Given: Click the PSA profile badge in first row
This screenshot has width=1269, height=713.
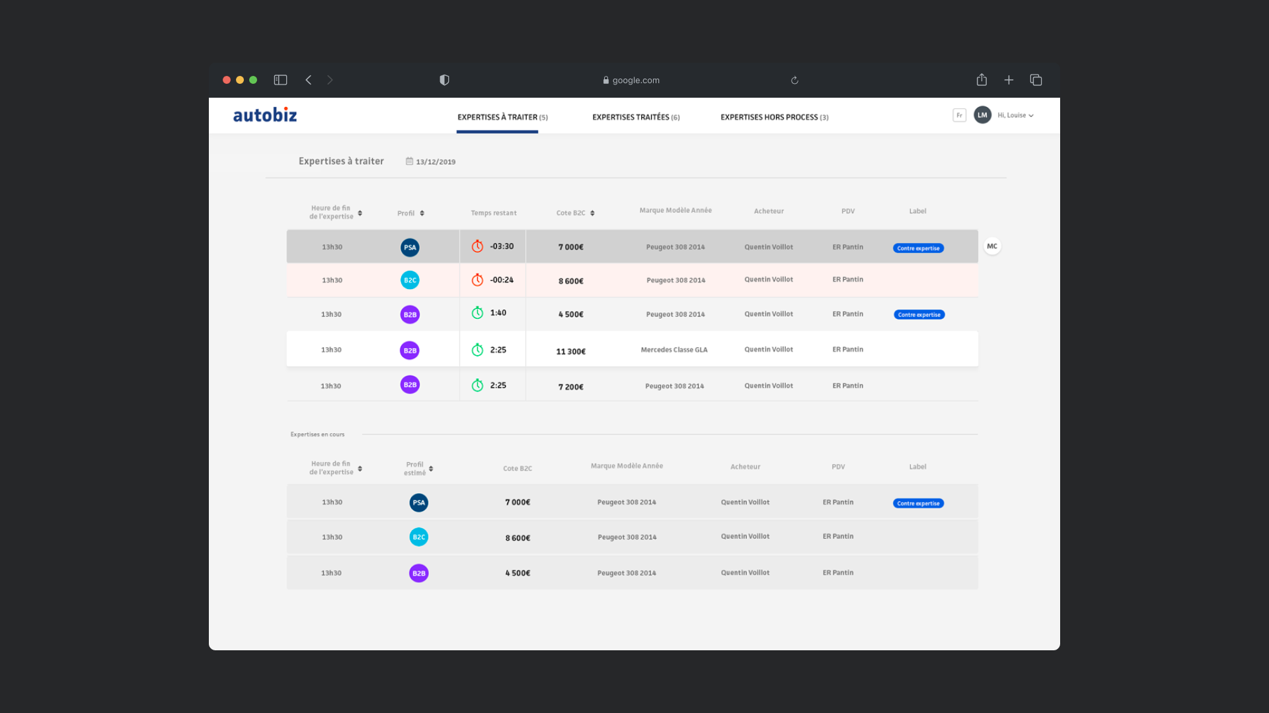Looking at the screenshot, I should tap(410, 248).
